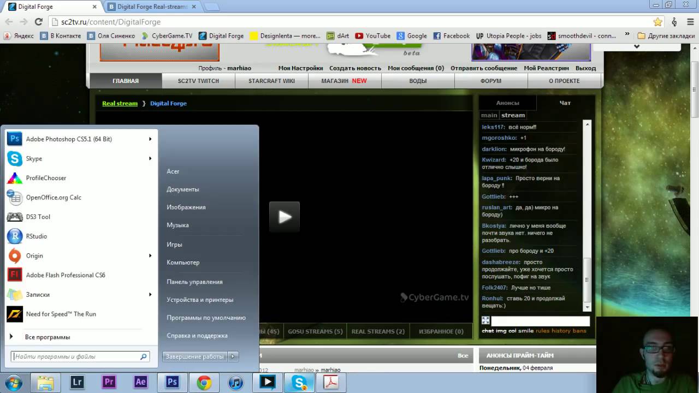Image resolution: width=699 pixels, height=393 pixels.
Task: Open Origin from the Start menu
Action: (x=81, y=255)
